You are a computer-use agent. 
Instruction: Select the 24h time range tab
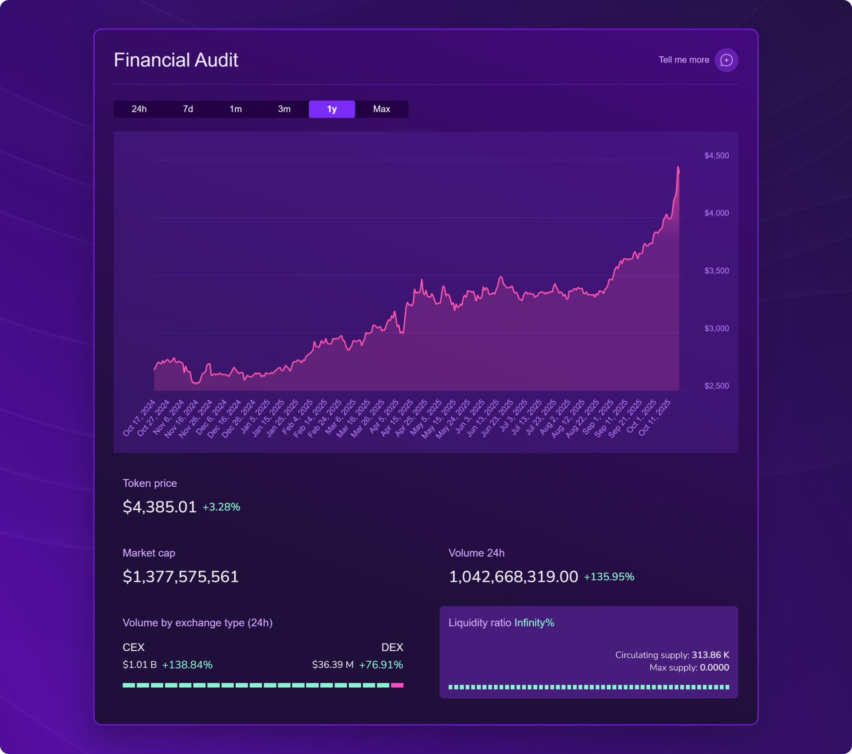(139, 109)
